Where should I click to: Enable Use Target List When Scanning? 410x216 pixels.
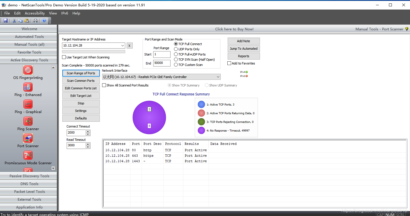64,57
